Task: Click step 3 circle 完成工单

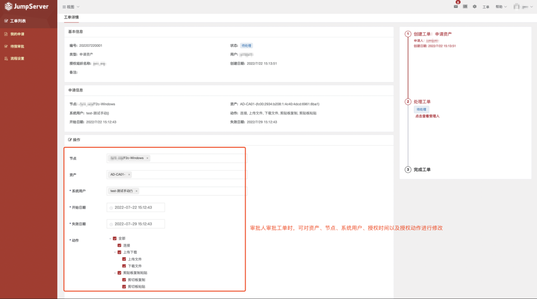Action: (408, 170)
